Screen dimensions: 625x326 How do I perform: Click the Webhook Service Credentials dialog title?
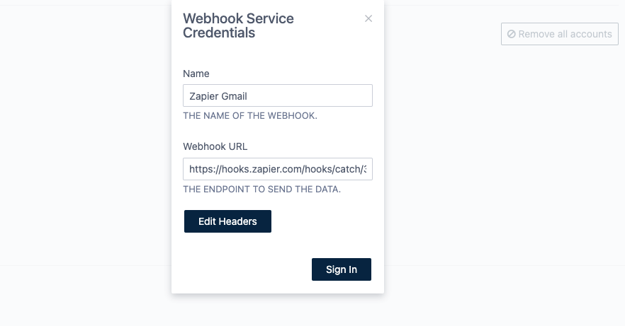pos(238,25)
